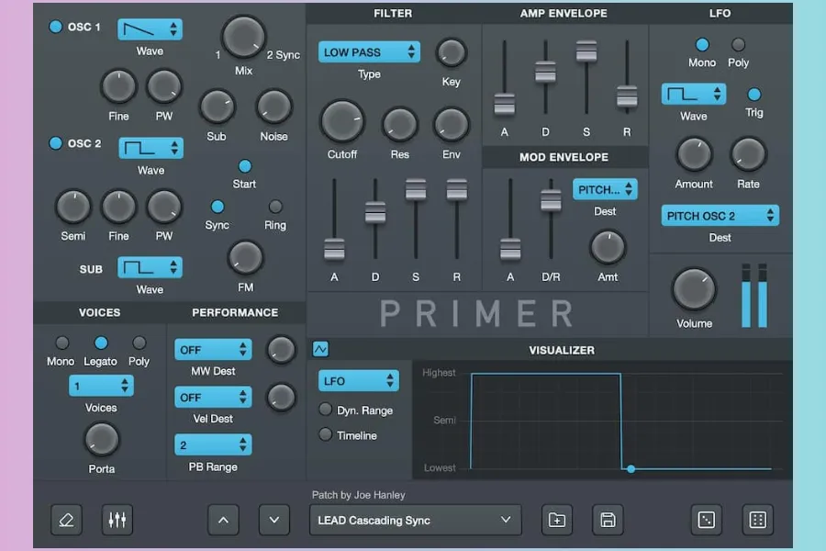Viewport: 826px width, 551px height.
Task: Open the mixer sliders settings icon
Action: (x=117, y=520)
